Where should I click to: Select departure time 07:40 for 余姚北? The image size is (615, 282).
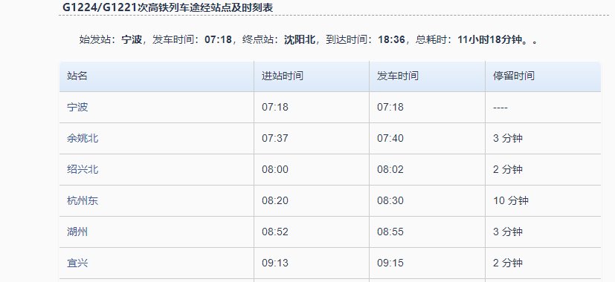[x=390, y=138]
